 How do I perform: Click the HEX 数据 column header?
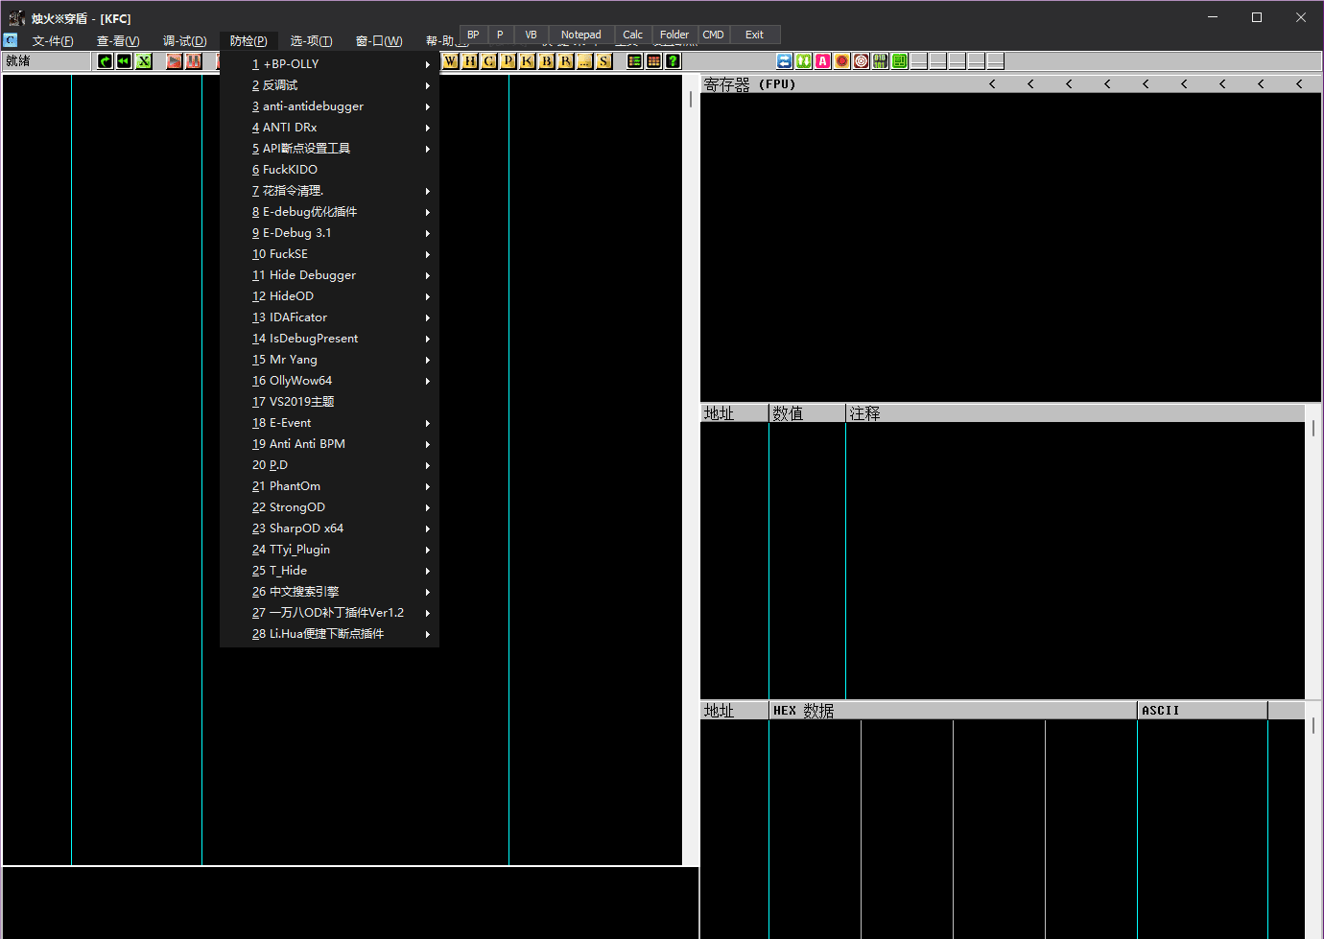[x=953, y=711]
